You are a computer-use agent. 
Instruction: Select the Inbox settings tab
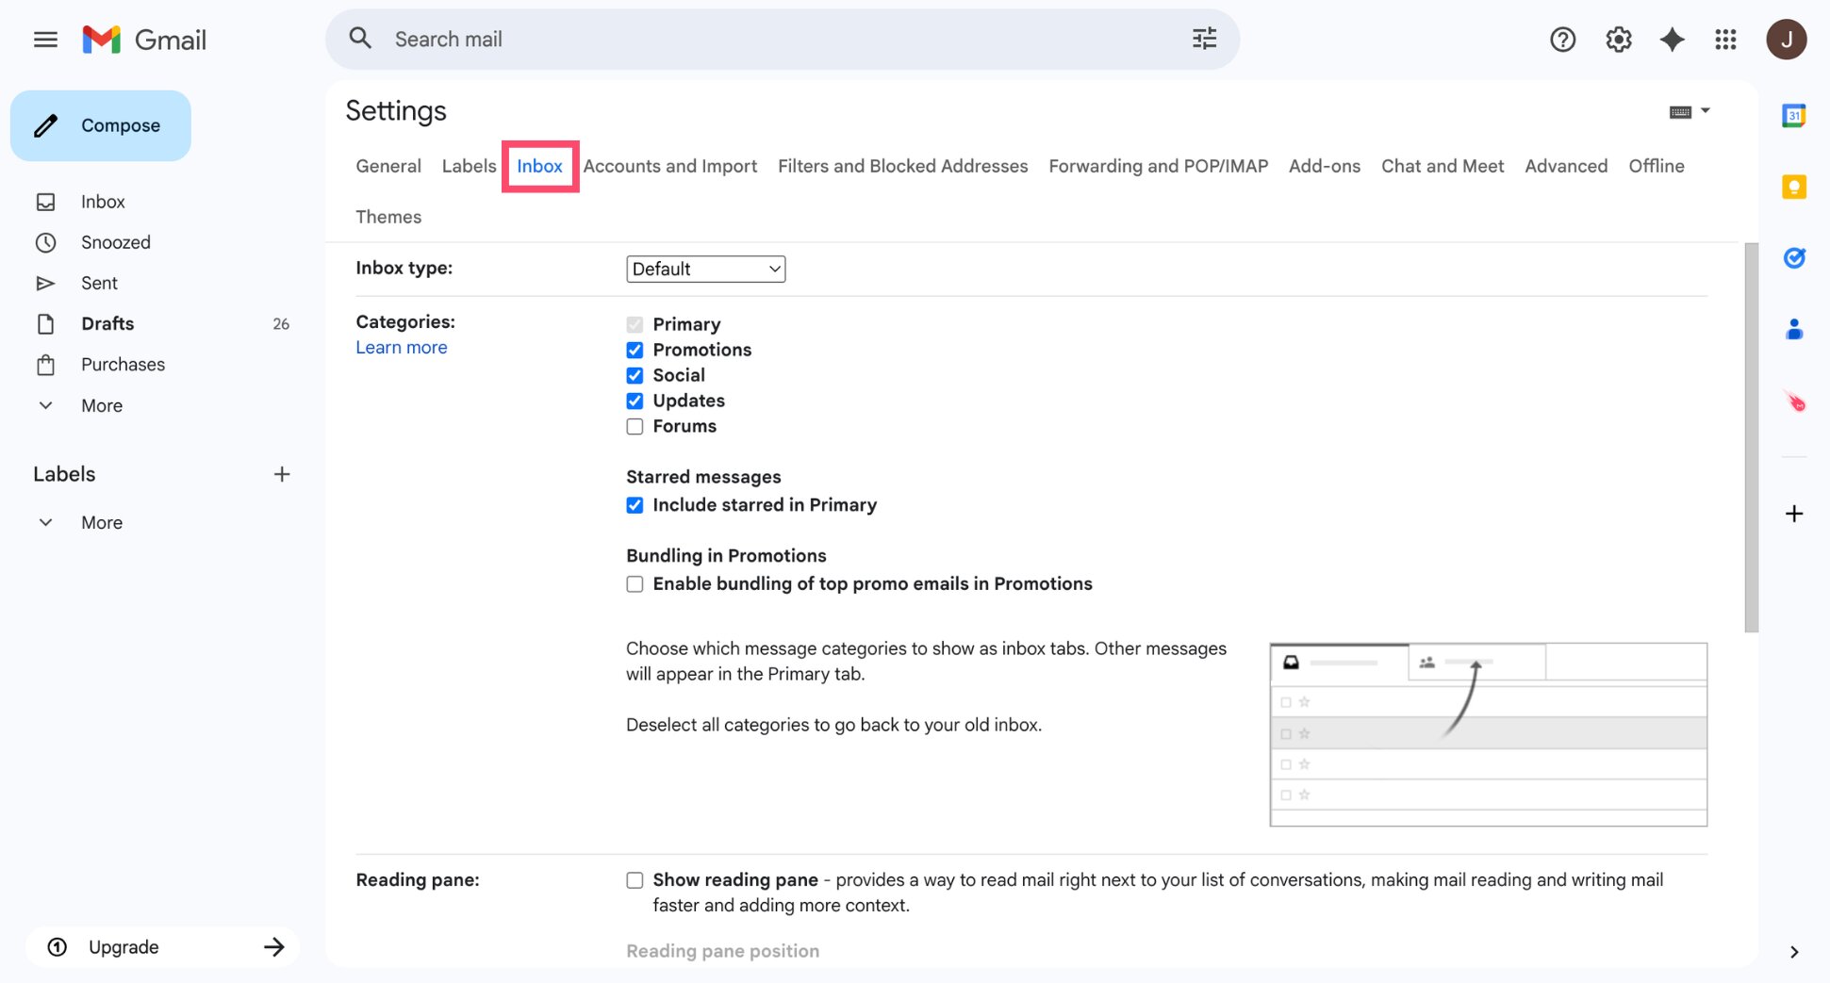539,166
